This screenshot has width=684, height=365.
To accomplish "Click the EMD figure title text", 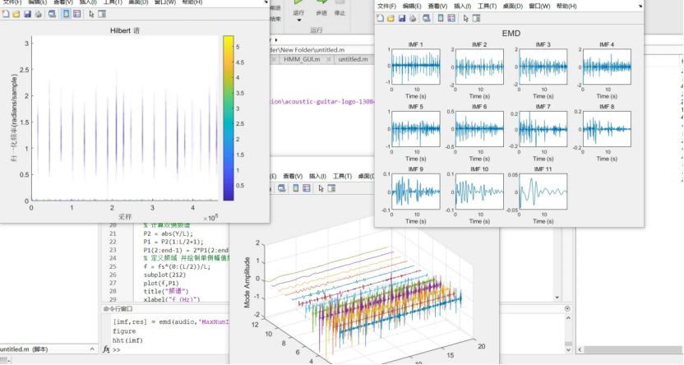I will tap(511, 34).
